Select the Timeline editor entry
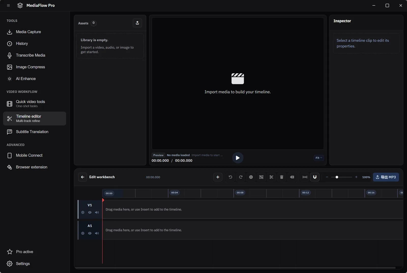The width and height of the screenshot is (407, 273). 35,118
